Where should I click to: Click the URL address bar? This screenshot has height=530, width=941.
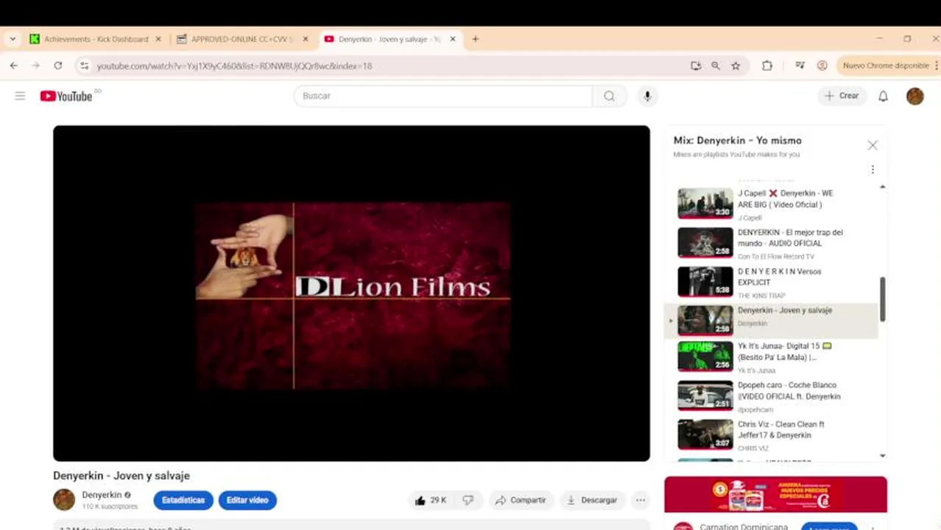coord(383,66)
